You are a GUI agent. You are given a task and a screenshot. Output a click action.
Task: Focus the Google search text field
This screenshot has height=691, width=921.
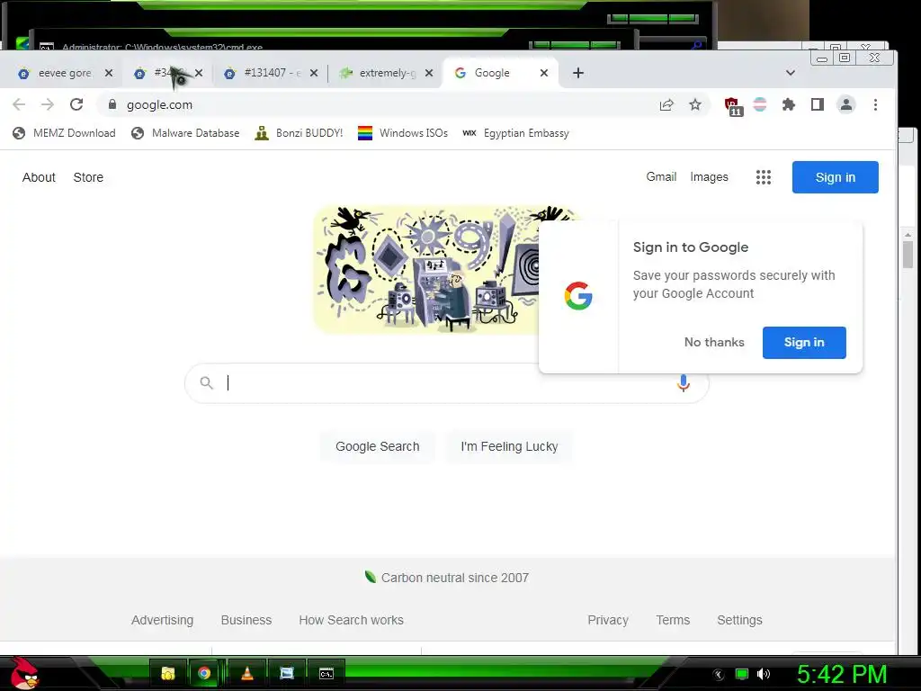446,383
